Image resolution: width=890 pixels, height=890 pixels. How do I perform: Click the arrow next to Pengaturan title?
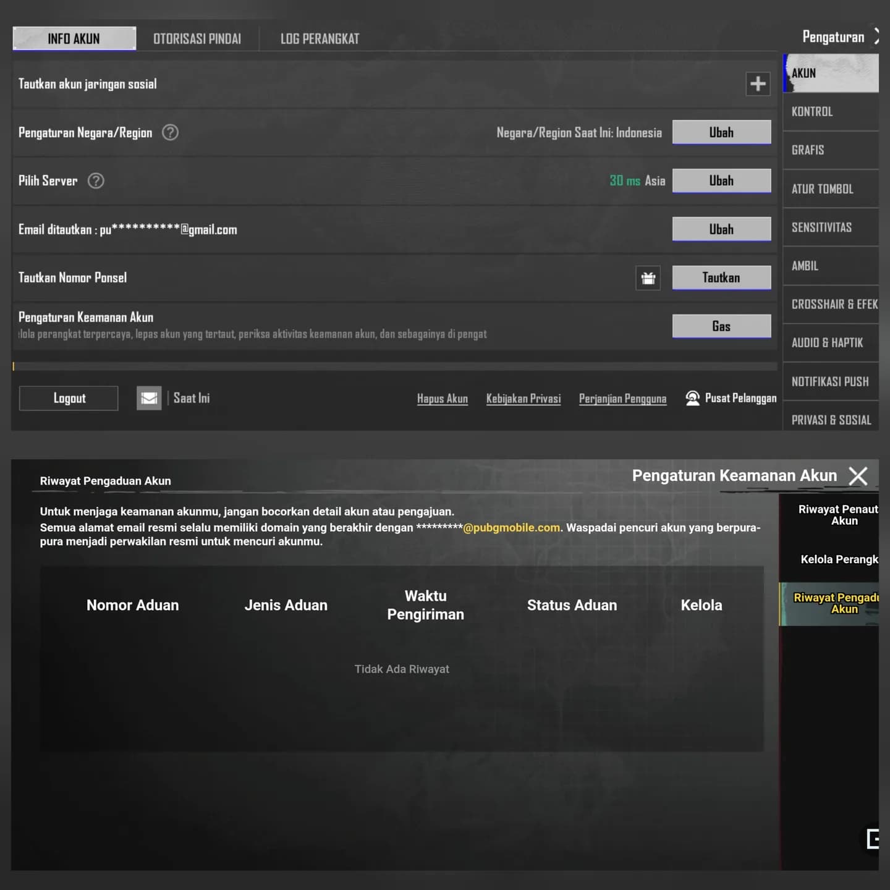coord(876,36)
